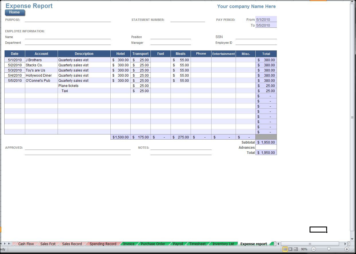Open the Cash Flow sheet tab
The width and height of the screenshot is (356, 254).
tap(26, 244)
